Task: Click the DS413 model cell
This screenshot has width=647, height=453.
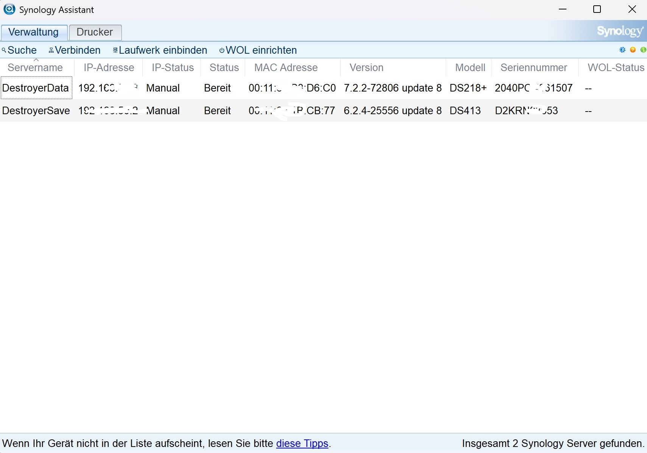Action: point(465,111)
